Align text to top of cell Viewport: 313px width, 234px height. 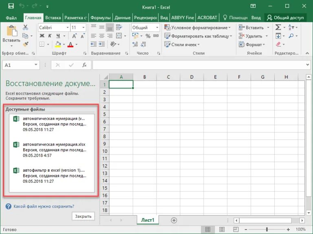click(94, 27)
